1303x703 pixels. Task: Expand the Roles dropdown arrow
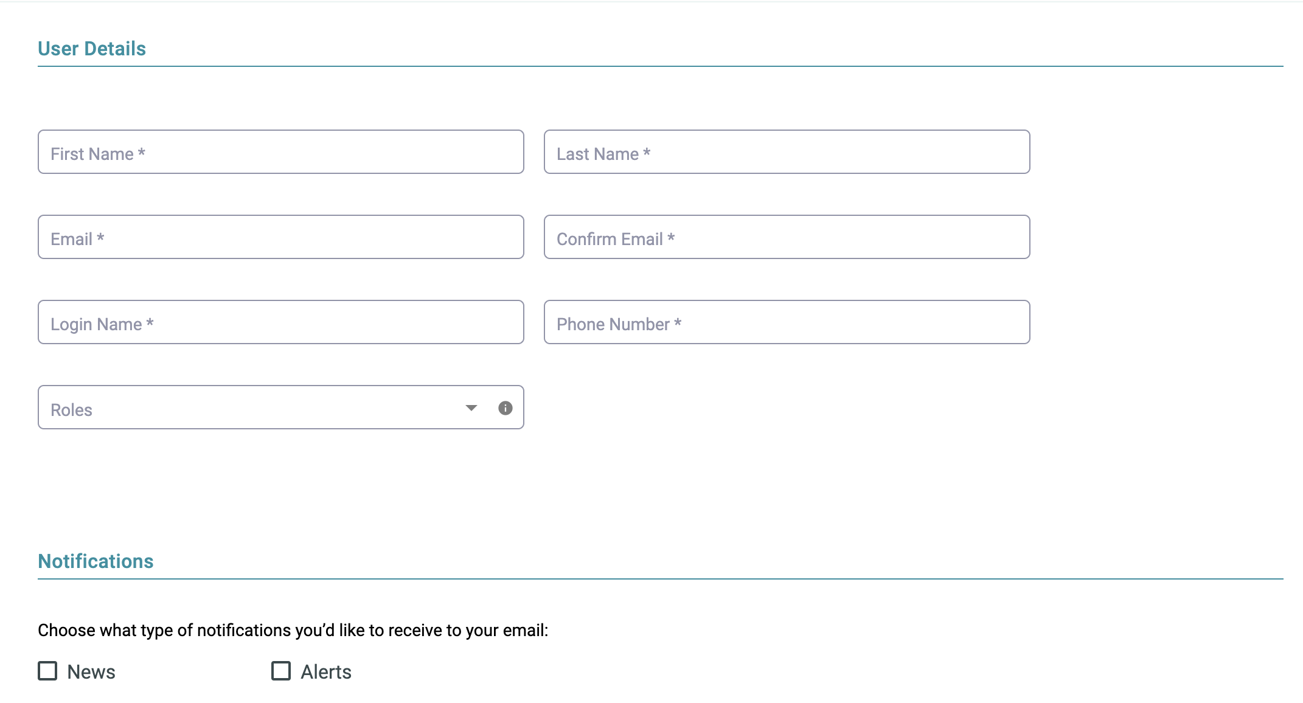point(471,408)
